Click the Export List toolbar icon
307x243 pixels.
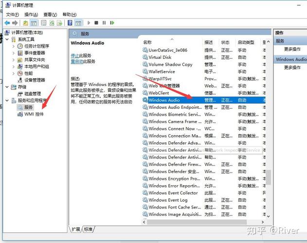point(58,22)
